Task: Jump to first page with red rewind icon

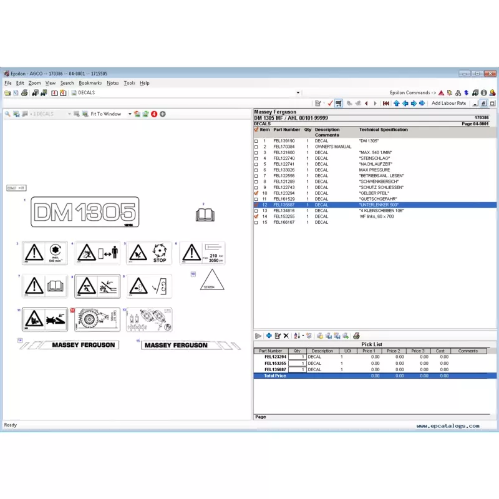Action: (x=385, y=103)
